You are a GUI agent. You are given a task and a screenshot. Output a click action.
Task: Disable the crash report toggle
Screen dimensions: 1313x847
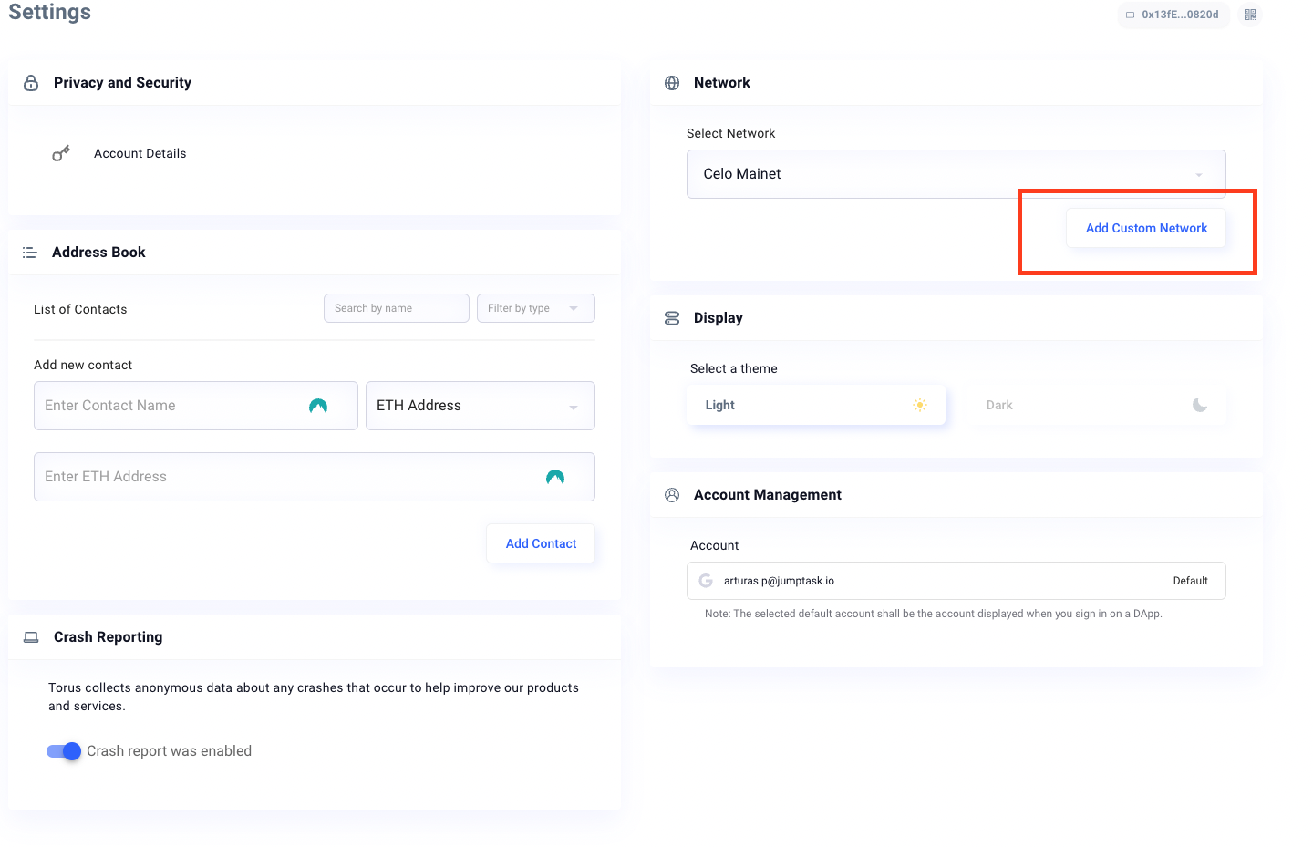point(64,751)
